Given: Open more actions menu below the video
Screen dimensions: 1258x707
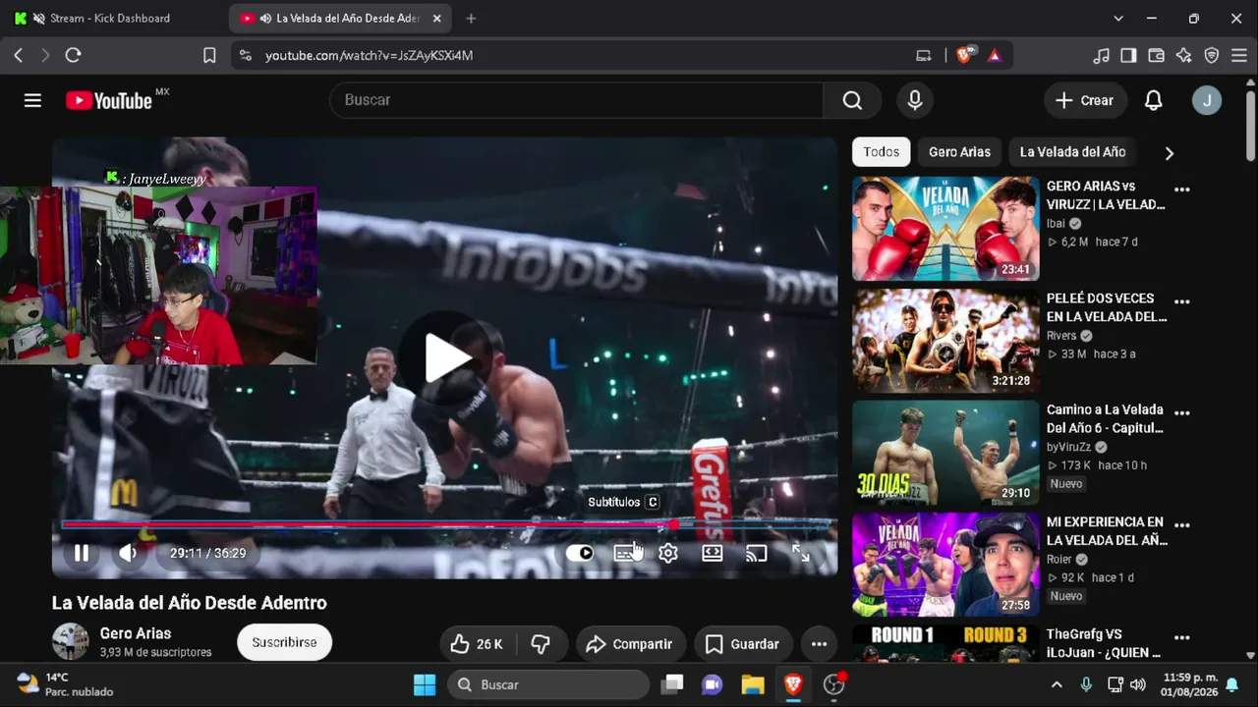Looking at the screenshot, I should (x=819, y=644).
